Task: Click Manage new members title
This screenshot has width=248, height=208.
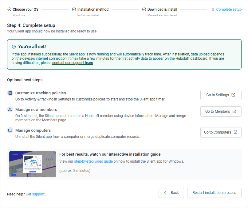Action: pyautogui.click(x=36, y=109)
